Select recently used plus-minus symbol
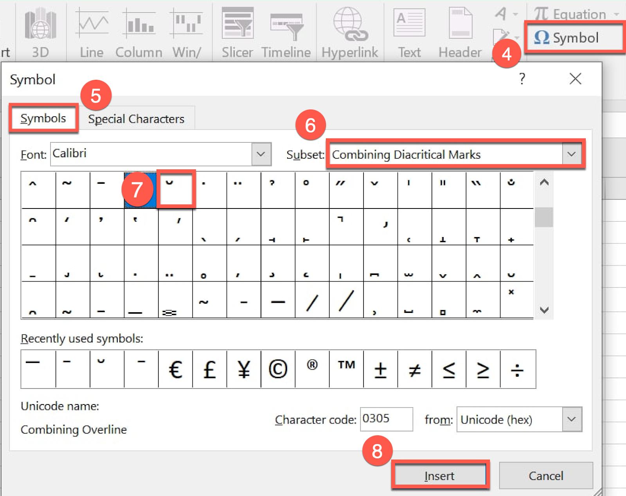 pos(380,369)
